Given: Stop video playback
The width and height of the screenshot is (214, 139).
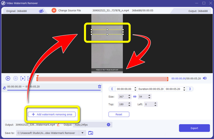Looking at the screenshot, I should pos(15,79).
